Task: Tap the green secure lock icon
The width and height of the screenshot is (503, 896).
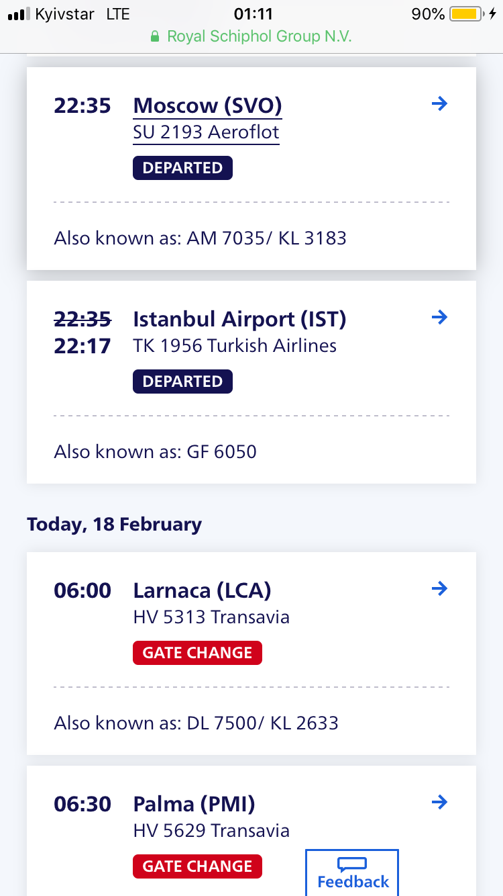Action: point(156,36)
